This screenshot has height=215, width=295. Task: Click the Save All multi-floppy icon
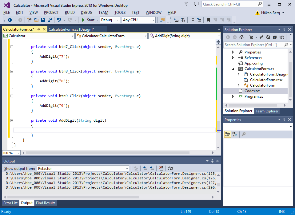[x=50, y=20]
